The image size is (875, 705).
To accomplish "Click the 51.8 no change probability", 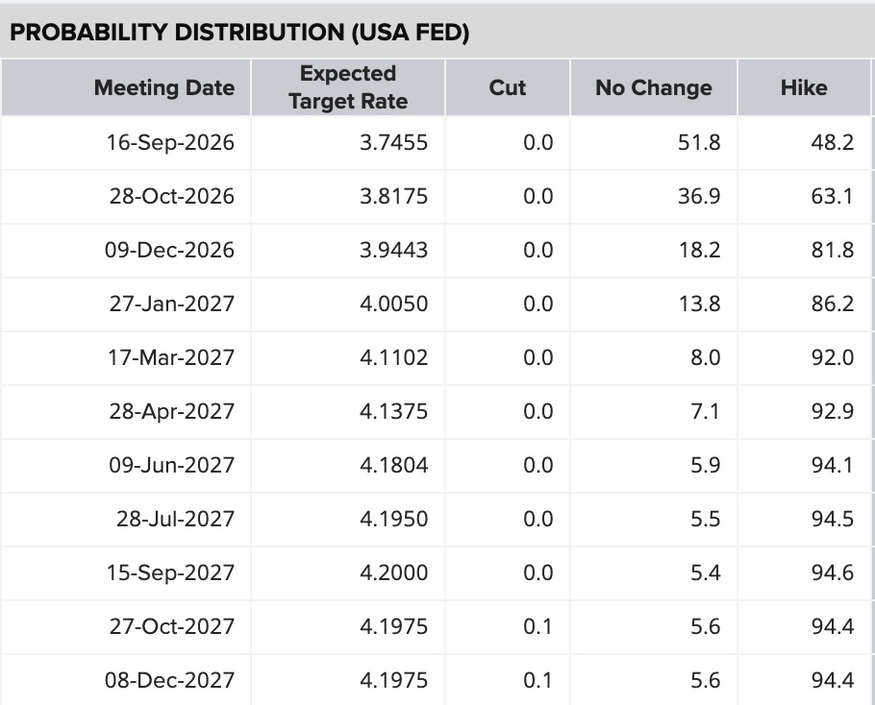I will [699, 143].
